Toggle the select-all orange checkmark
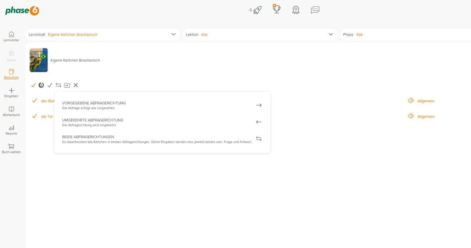471x248 pixels. pos(33,85)
